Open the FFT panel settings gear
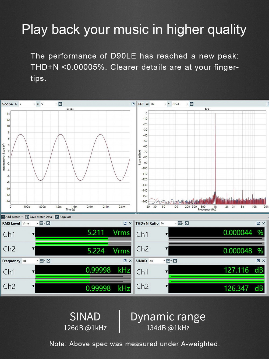 pos(191,104)
